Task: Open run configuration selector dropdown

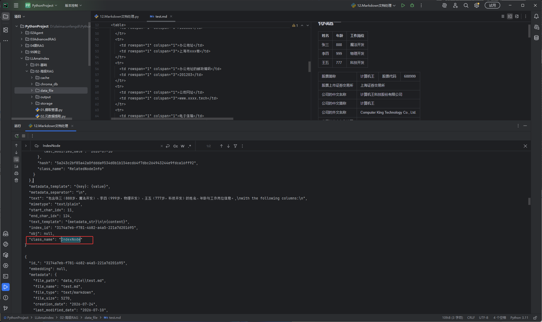Action: point(373,5)
